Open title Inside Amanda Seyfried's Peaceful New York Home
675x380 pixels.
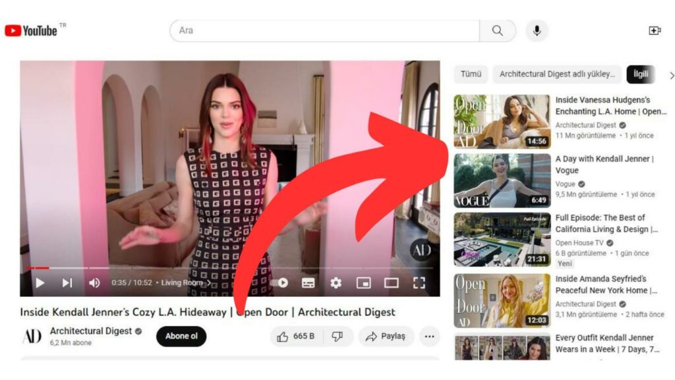pyautogui.click(x=606, y=285)
